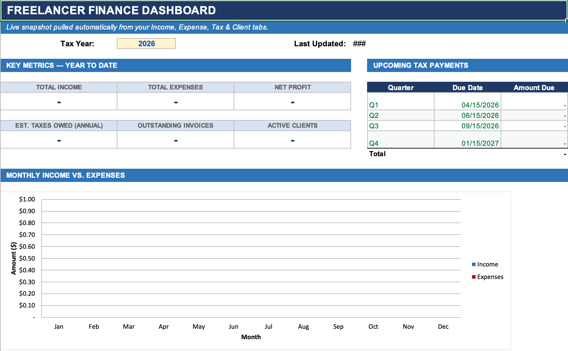Select the Month horizontal axis title
Viewport: 568px width, 351px height.
tap(251, 337)
